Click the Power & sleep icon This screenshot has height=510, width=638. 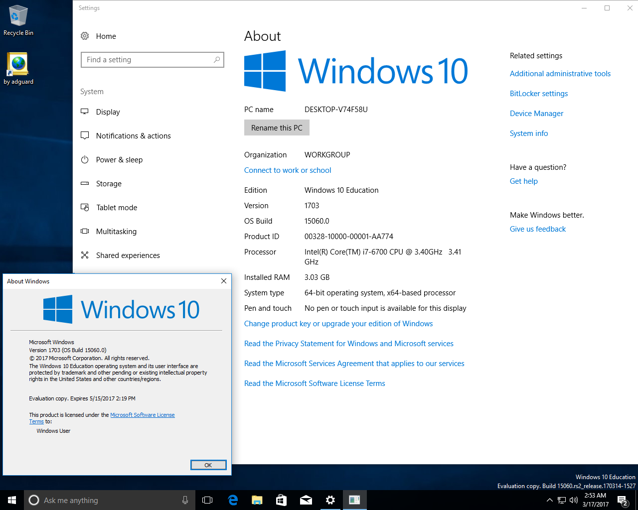click(85, 159)
